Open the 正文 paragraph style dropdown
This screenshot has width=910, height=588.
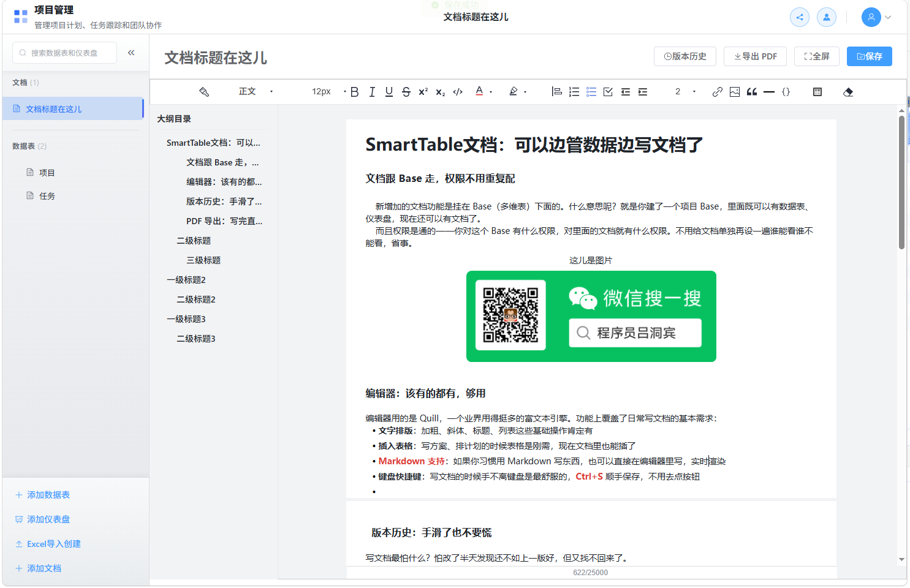(x=256, y=92)
